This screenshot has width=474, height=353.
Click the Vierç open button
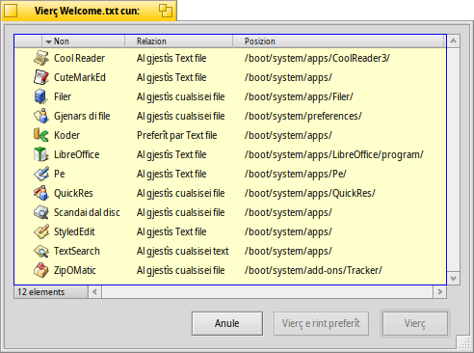coord(415,323)
